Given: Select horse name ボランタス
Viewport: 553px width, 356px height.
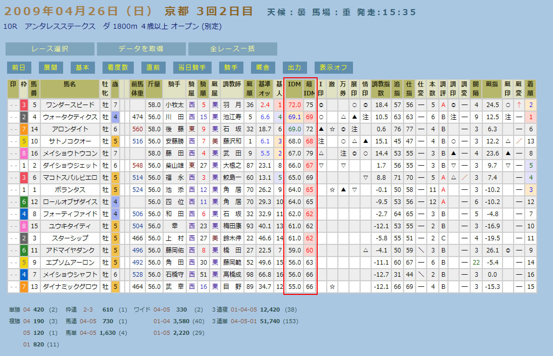Looking at the screenshot, I should click(x=70, y=190).
